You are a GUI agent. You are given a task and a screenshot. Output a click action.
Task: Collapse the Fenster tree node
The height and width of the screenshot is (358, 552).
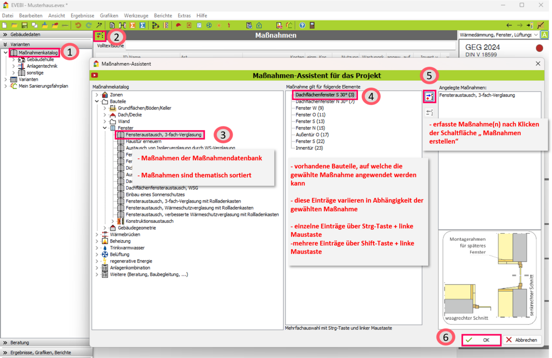click(105, 128)
